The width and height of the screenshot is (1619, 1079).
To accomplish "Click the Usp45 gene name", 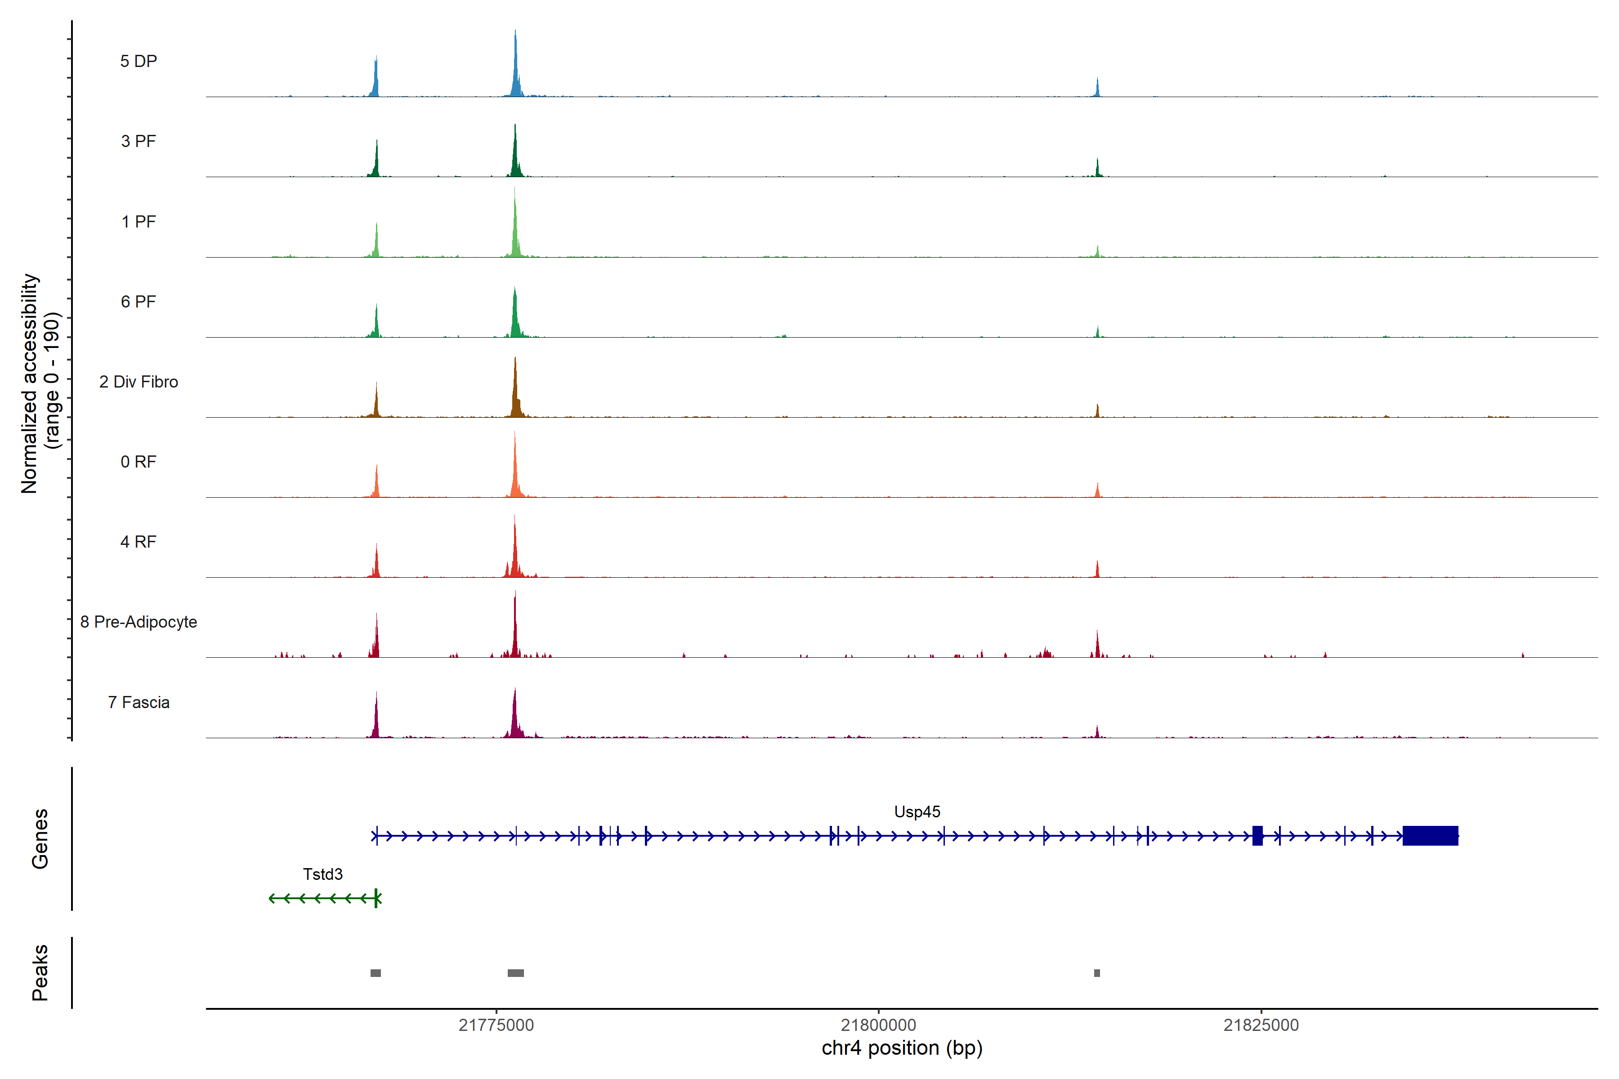I will (x=917, y=812).
